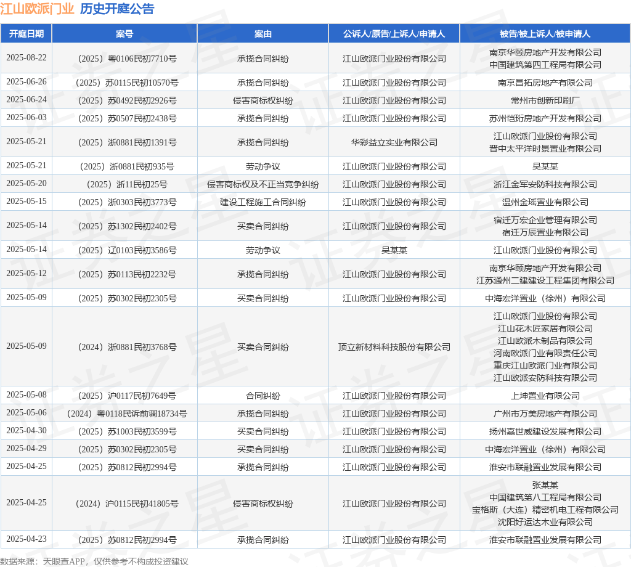Select the date 2025-04-30
Image resolution: width=631 pixels, height=567 pixels.
26,430
